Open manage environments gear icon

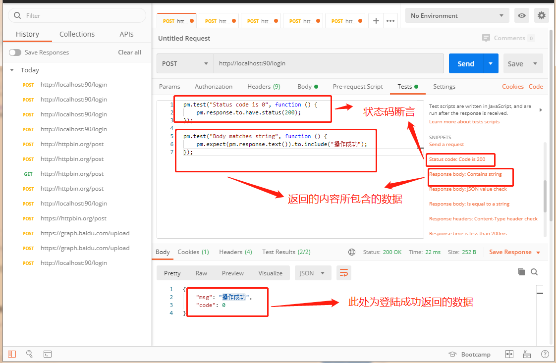(541, 15)
